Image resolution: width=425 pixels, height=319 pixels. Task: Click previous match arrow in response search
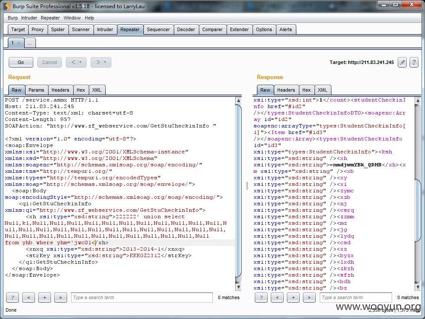[x=277, y=297]
